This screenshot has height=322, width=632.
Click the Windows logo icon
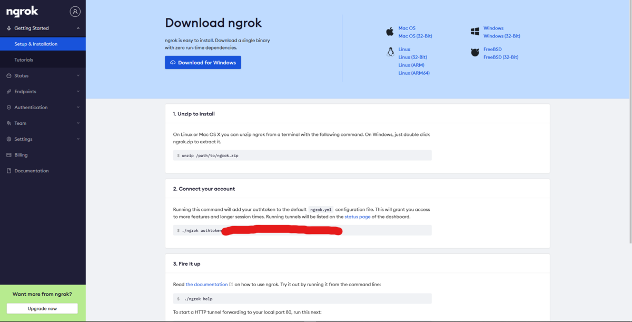pos(475,32)
